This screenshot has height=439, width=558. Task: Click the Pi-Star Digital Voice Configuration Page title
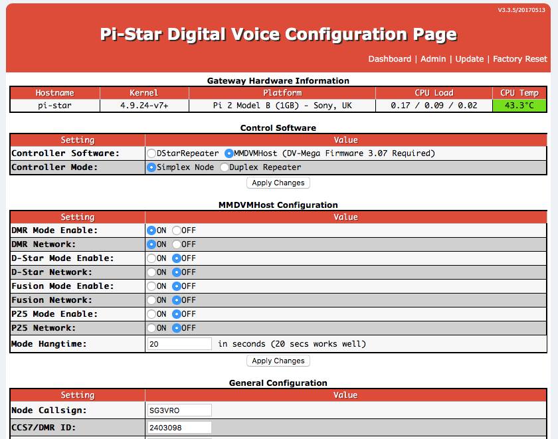coord(278,35)
